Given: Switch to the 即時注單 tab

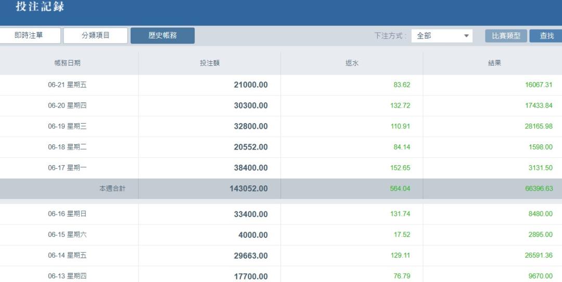Looking at the screenshot, I should [29, 36].
